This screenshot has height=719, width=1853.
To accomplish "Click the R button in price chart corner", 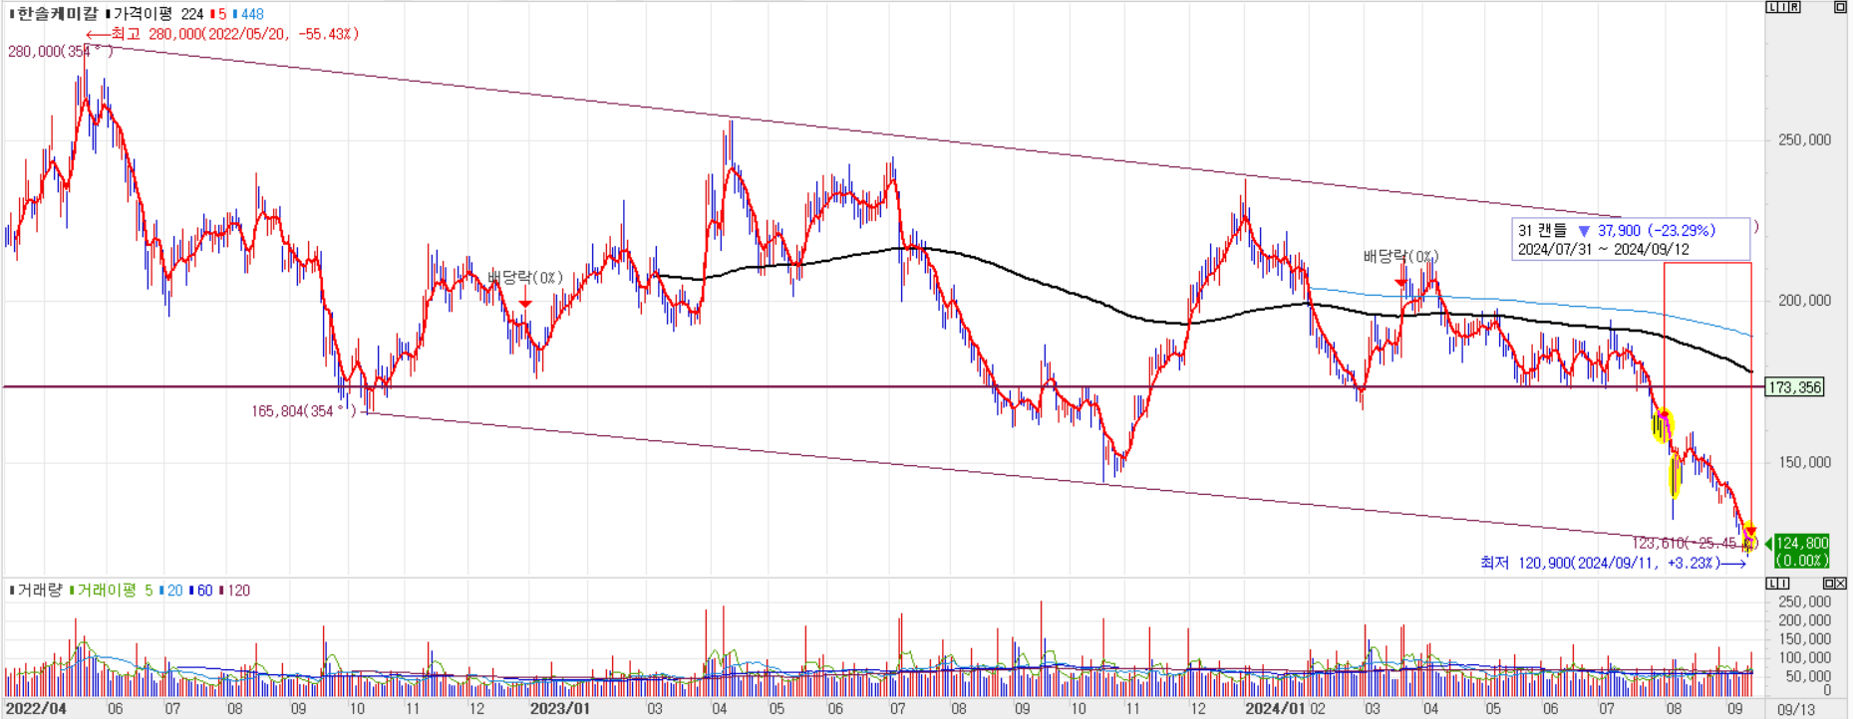I will (x=1794, y=7).
